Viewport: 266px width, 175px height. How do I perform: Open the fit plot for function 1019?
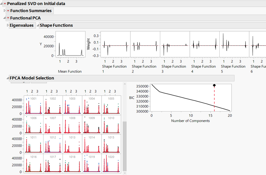(x=92, y=164)
